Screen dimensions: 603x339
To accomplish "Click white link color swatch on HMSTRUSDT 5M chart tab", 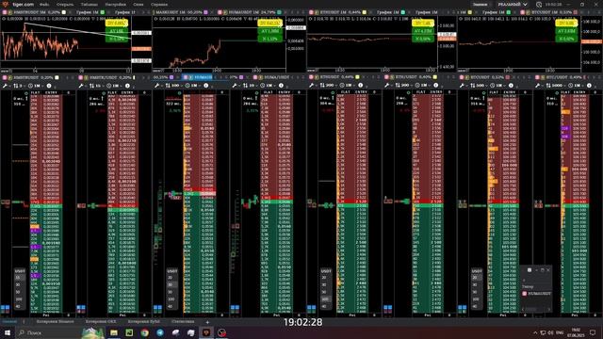I will pos(64,12).
